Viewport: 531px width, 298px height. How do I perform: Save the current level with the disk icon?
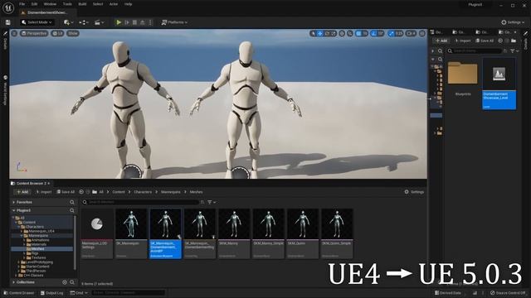click(x=7, y=22)
